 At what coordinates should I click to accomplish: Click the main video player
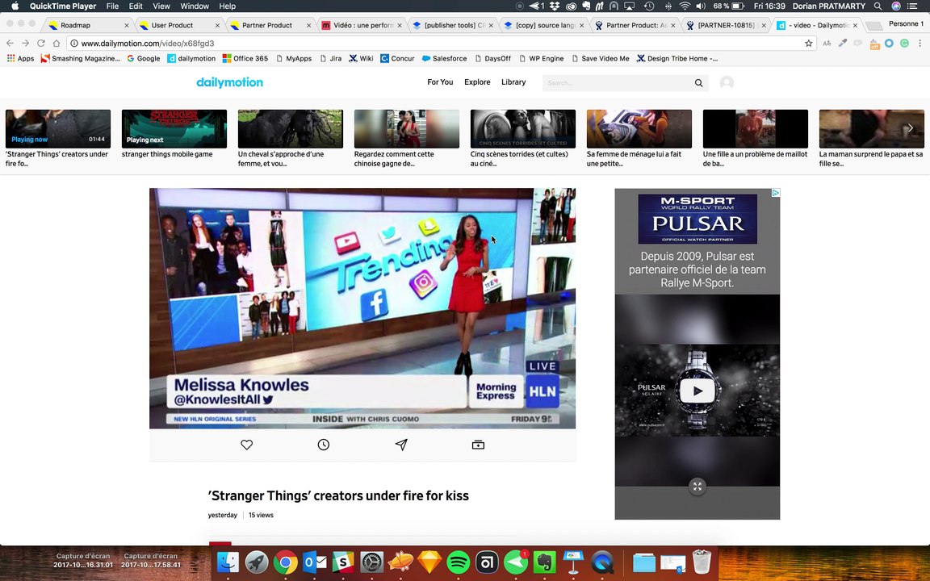coord(362,308)
